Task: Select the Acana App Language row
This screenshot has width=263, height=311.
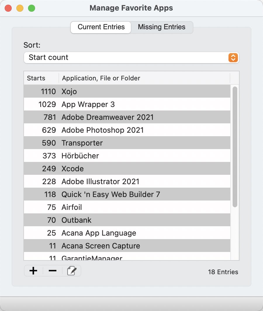Action: click(x=127, y=233)
